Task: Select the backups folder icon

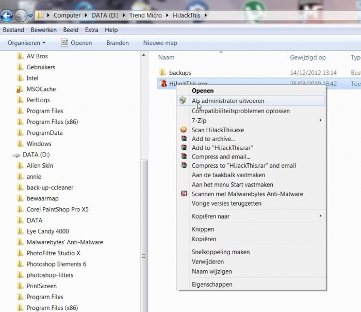Action: (x=163, y=72)
